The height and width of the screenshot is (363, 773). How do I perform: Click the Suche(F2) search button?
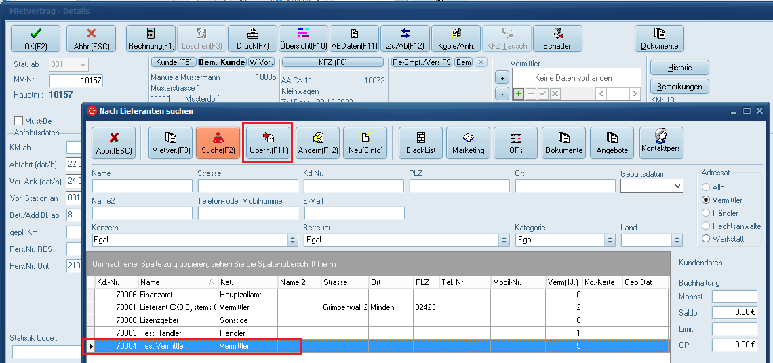pos(218,143)
